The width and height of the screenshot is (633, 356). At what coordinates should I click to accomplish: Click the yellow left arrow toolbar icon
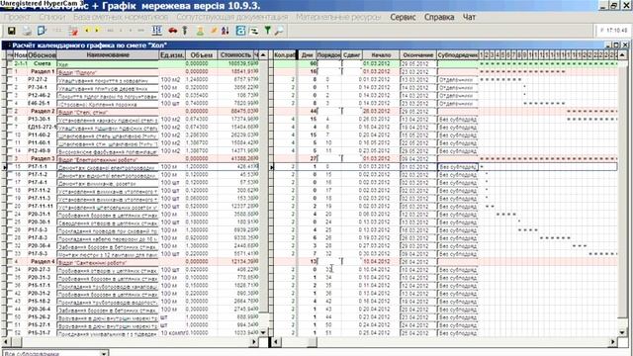pyautogui.click(x=87, y=31)
